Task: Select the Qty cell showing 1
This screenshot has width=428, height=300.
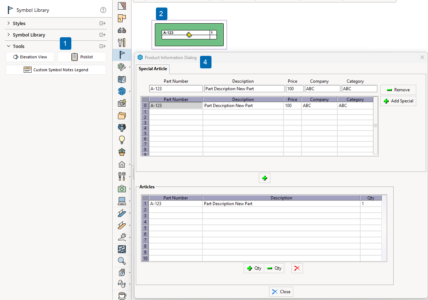Action: click(371, 204)
